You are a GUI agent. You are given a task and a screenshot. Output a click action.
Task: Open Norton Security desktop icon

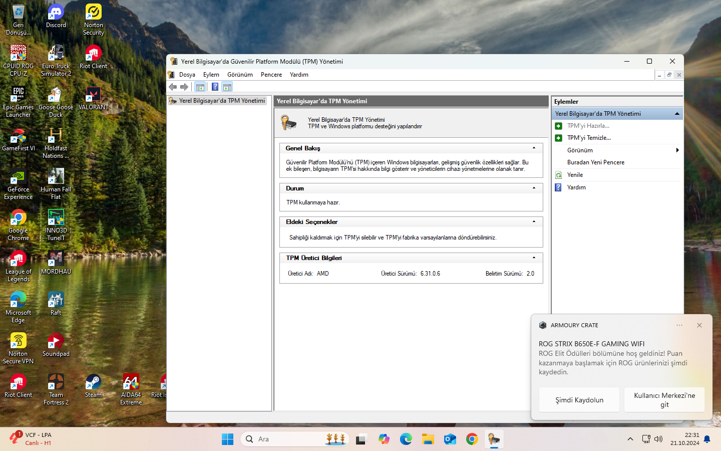[94, 20]
